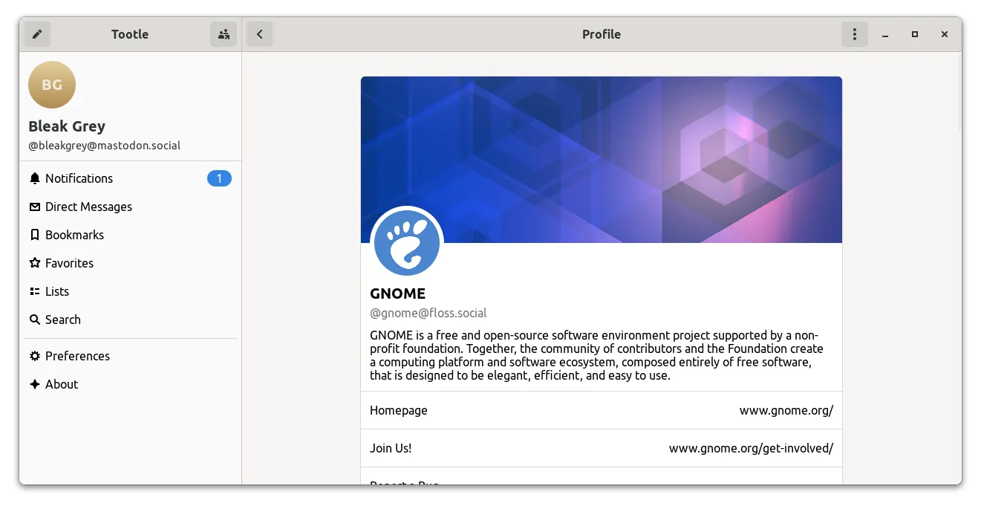Click the notifications count badge
Viewport: 981px width, 506px height.
(219, 178)
